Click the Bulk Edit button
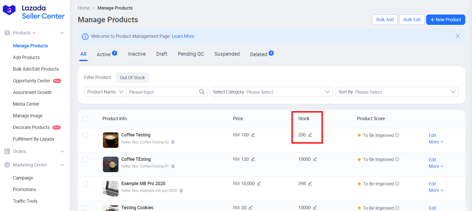The image size is (472, 211). tap(412, 20)
